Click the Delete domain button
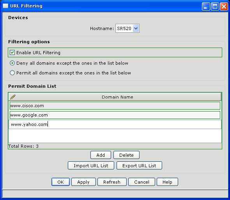 [x=126, y=155]
